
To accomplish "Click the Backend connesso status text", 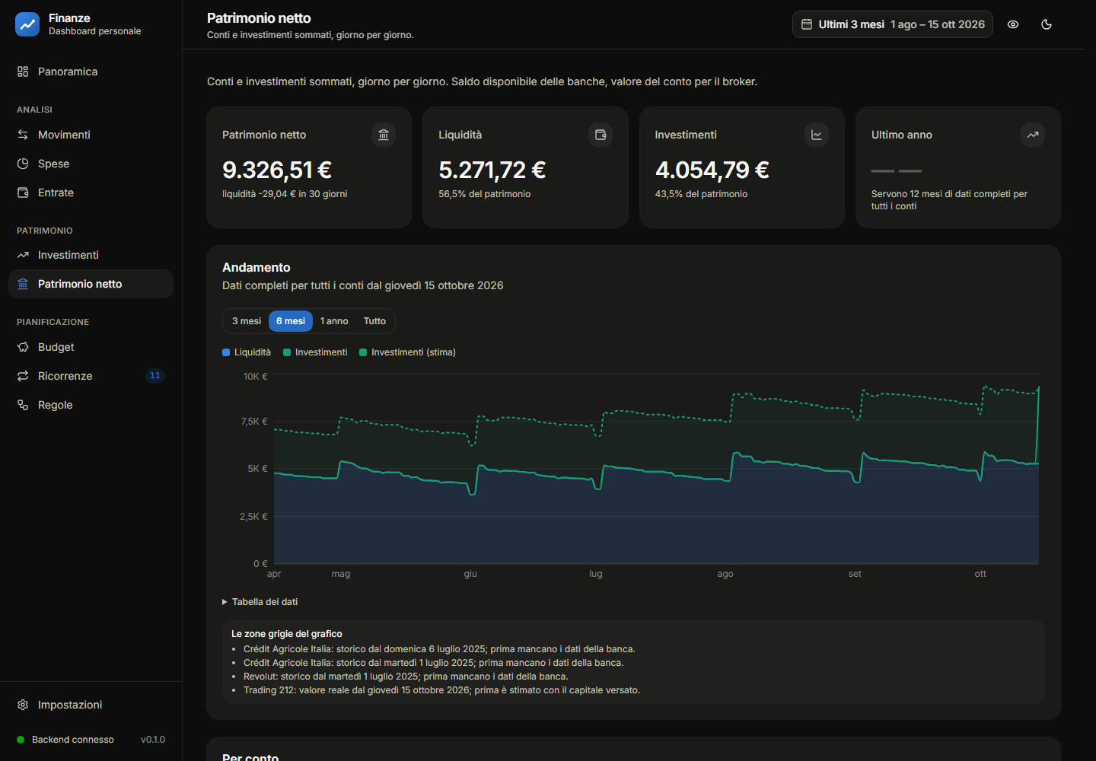I will pyautogui.click(x=73, y=740).
